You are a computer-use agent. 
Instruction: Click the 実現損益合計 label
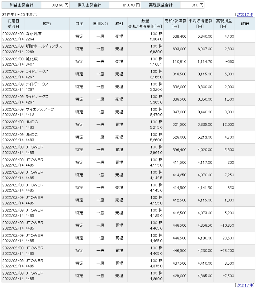click(160, 5)
